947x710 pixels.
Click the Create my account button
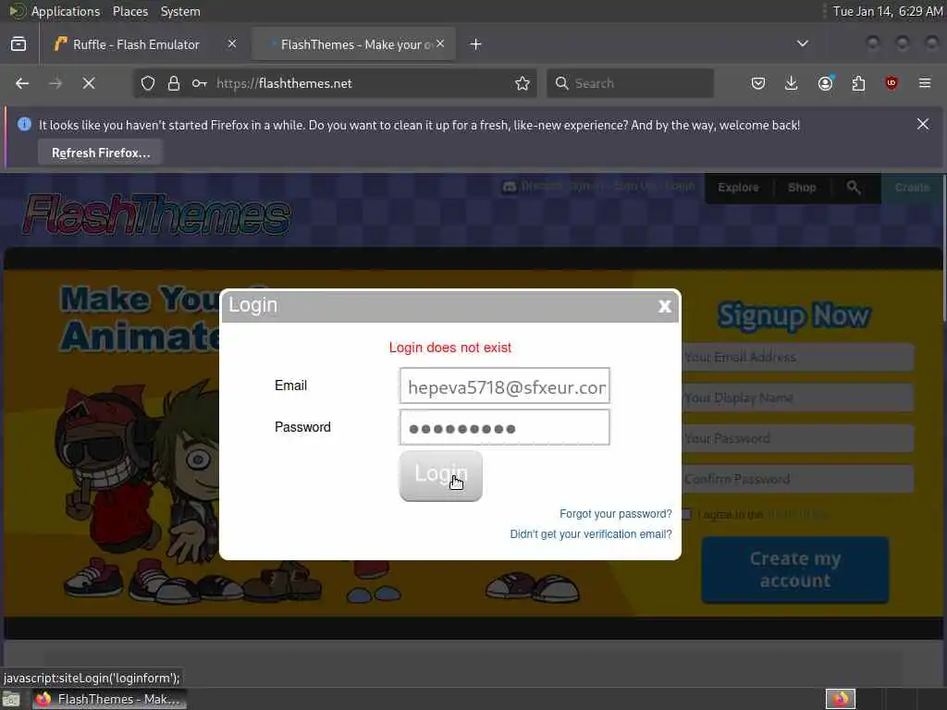[x=794, y=569]
